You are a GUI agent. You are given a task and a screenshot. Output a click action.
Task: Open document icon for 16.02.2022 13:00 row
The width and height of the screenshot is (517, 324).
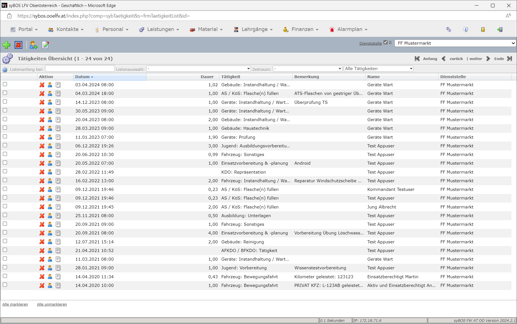pos(58,181)
